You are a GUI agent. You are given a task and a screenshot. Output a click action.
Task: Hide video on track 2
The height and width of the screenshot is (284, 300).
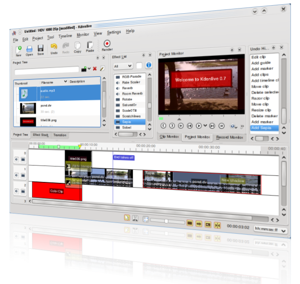23,191
